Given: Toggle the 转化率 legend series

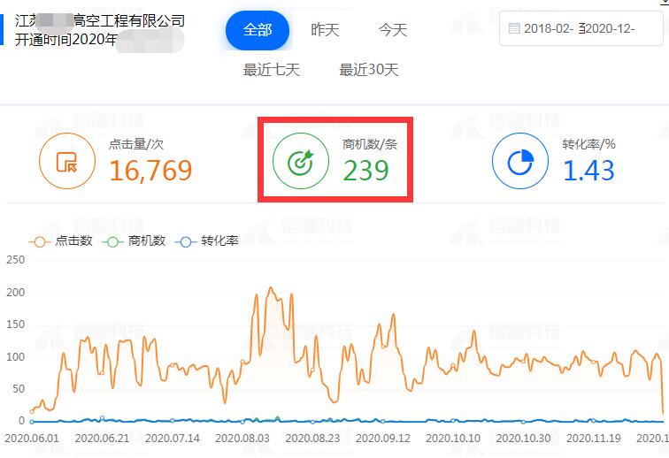Looking at the screenshot, I should pos(209,240).
